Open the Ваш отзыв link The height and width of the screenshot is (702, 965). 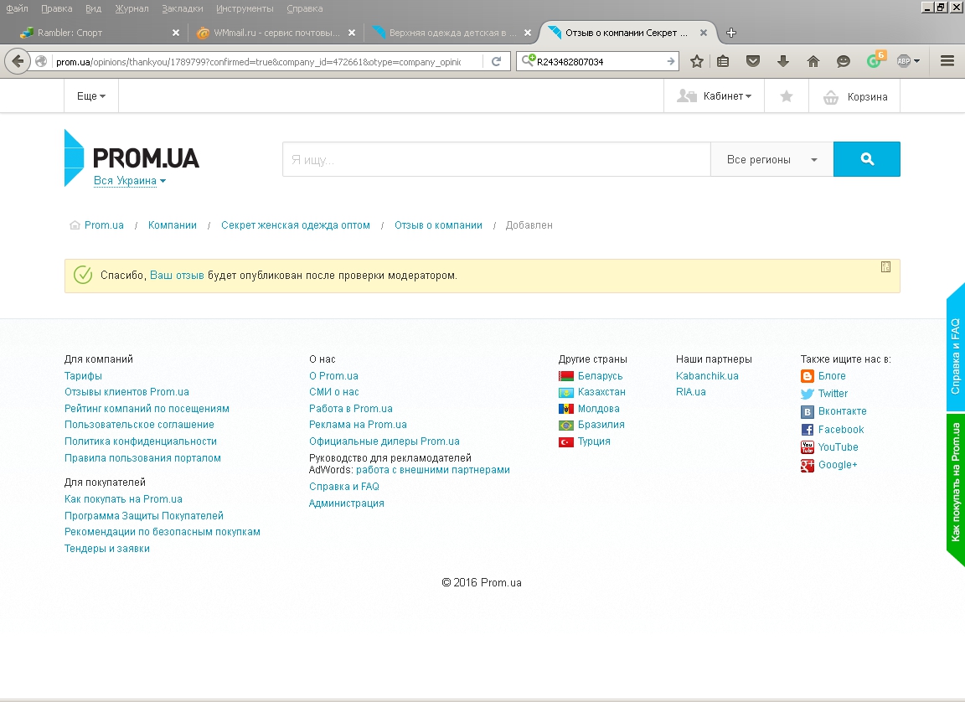[177, 276]
